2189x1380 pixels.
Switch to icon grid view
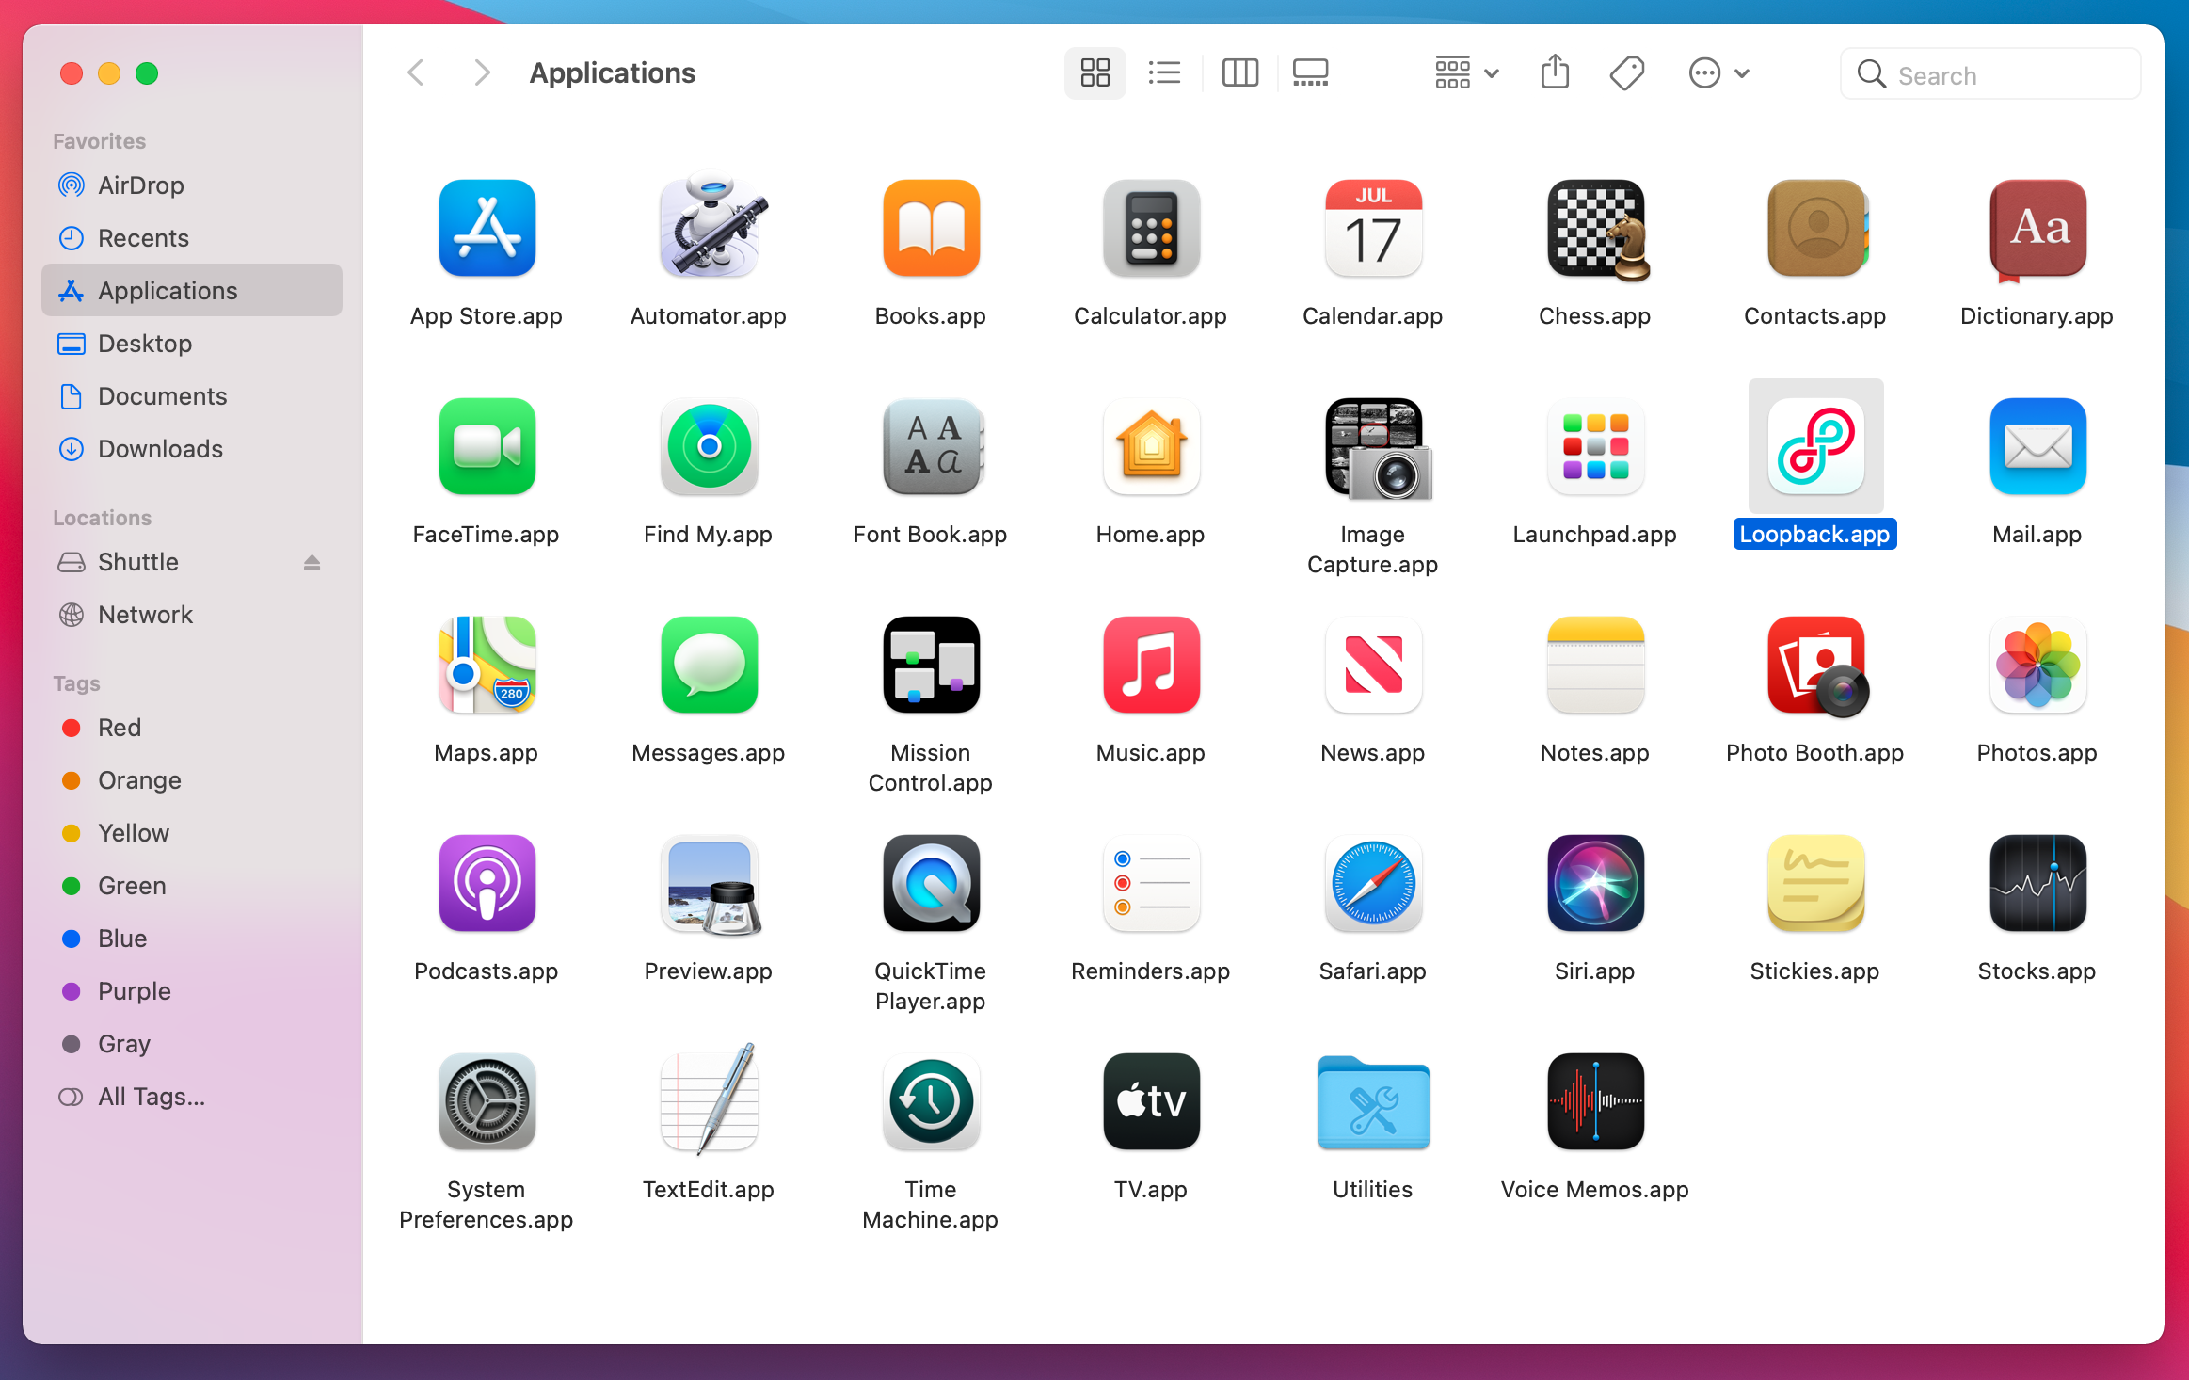point(1094,72)
